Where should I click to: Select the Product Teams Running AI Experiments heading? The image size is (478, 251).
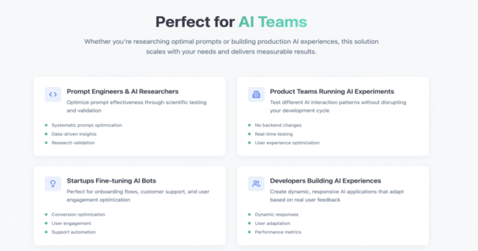[332, 91]
